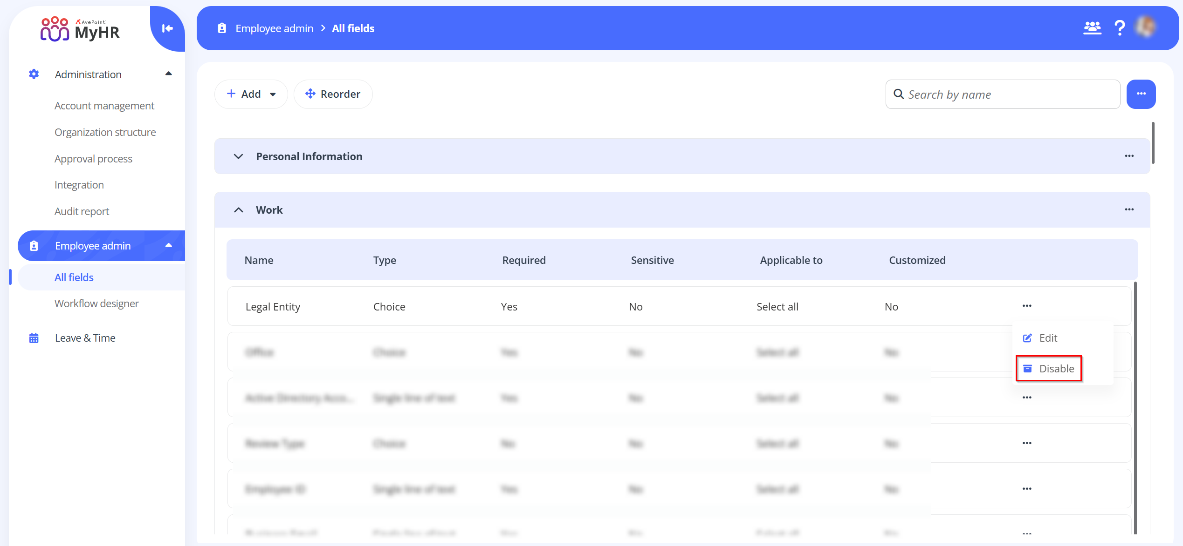Click the fields table vertical scrollbar

click(x=1135, y=408)
